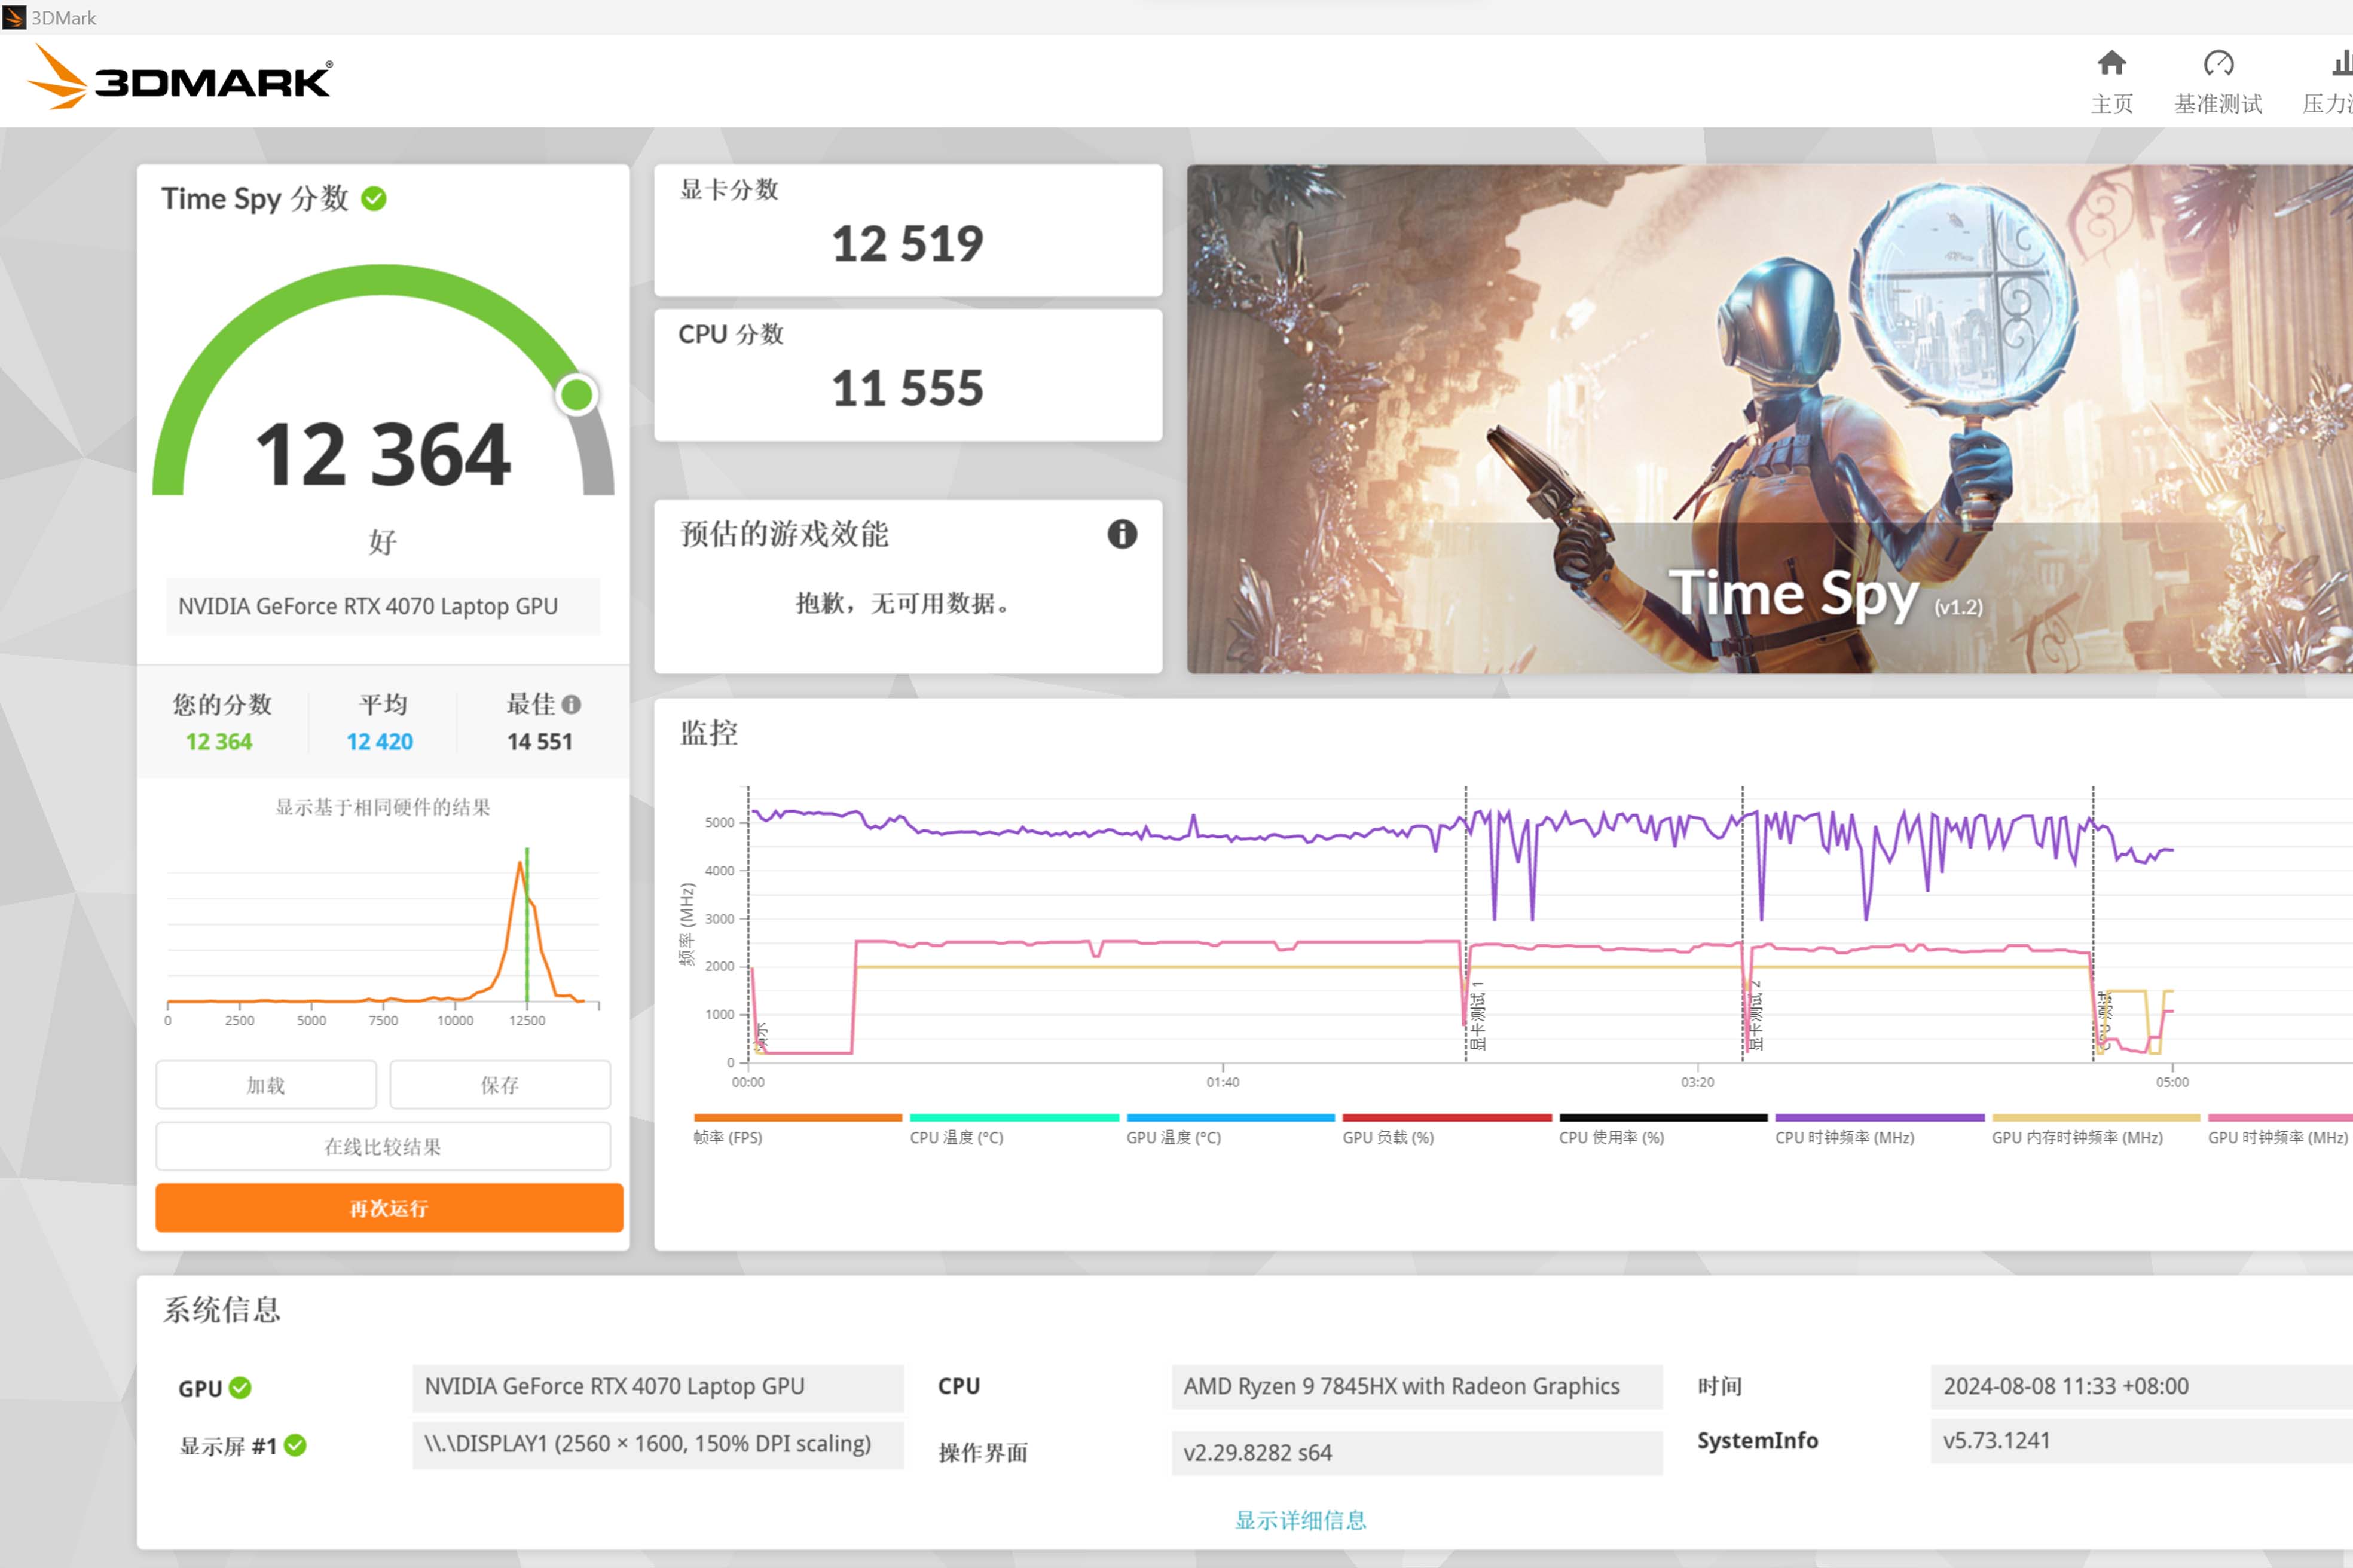2353x1568 pixels.
Task: Toggle GPU 温度 legend color bar
Action: click(1230, 1118)
